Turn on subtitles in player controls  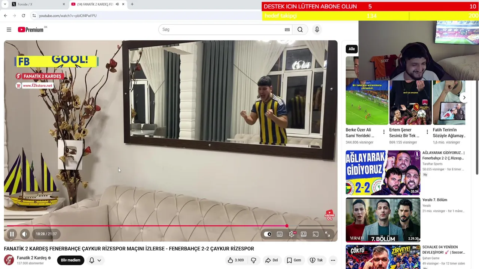[x=280, y=234]
